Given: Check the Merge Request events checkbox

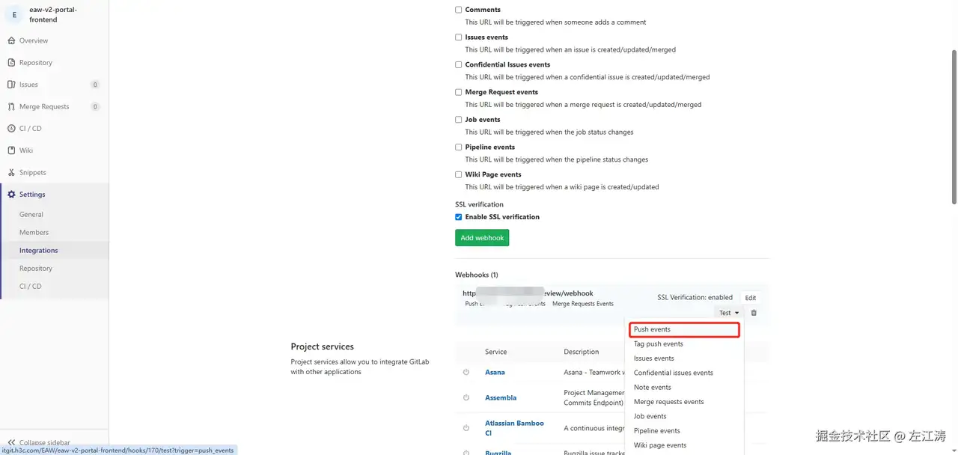Looking at the screenshot, I should pos(459,92).
